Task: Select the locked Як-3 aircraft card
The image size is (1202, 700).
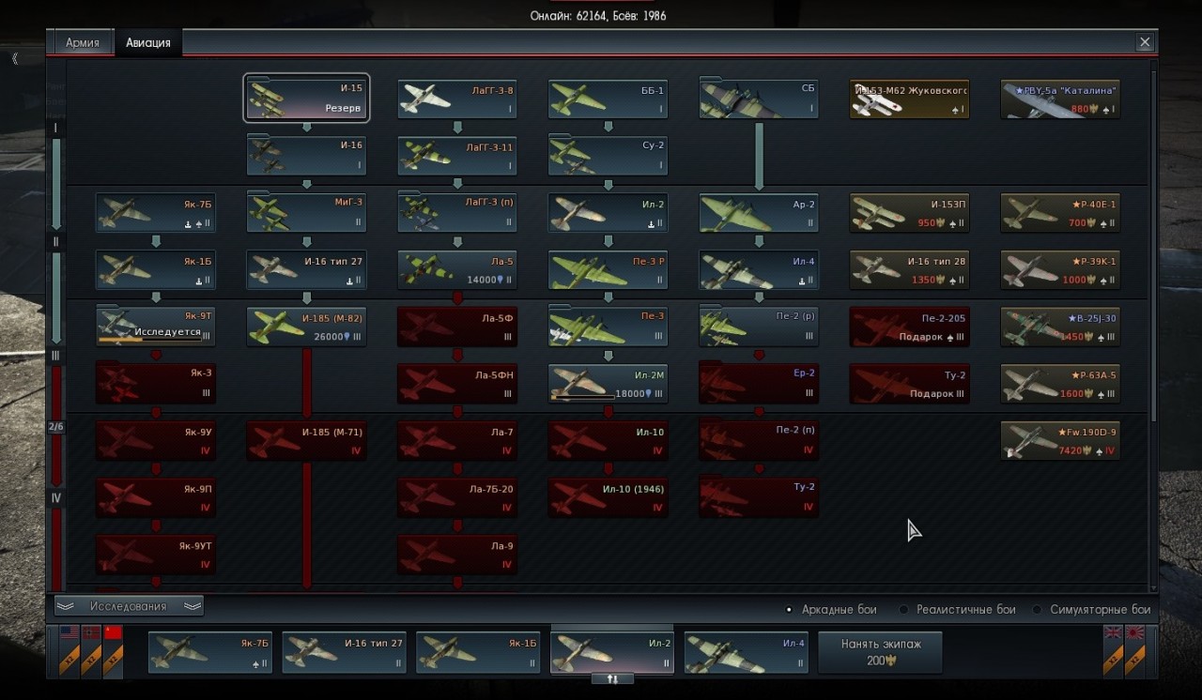Action: [x=156, y=383]
